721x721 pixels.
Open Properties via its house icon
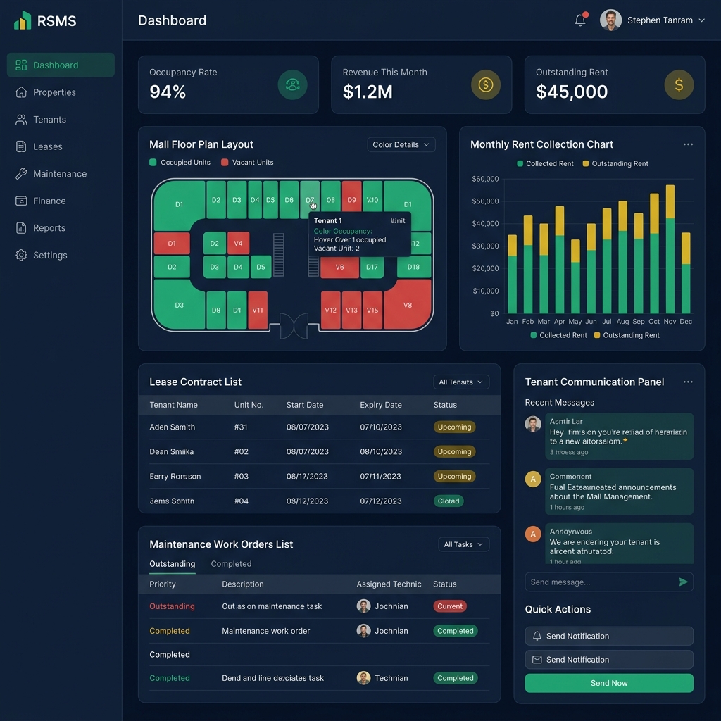click(x=21, y=92)
